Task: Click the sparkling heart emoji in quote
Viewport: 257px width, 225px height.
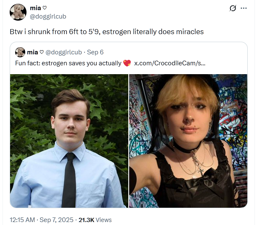Action: [x=127, y=63]
